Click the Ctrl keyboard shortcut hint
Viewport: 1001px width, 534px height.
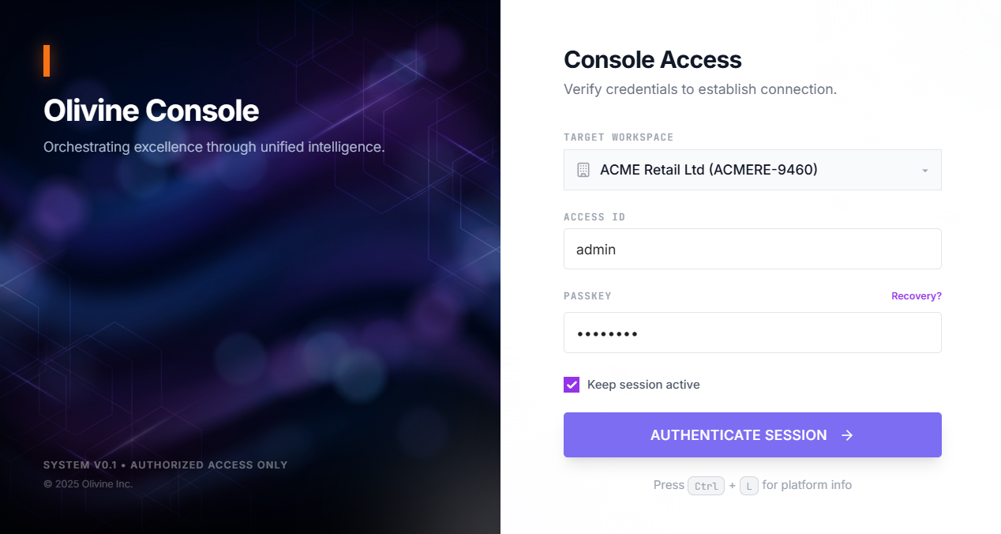pos(706,486)
